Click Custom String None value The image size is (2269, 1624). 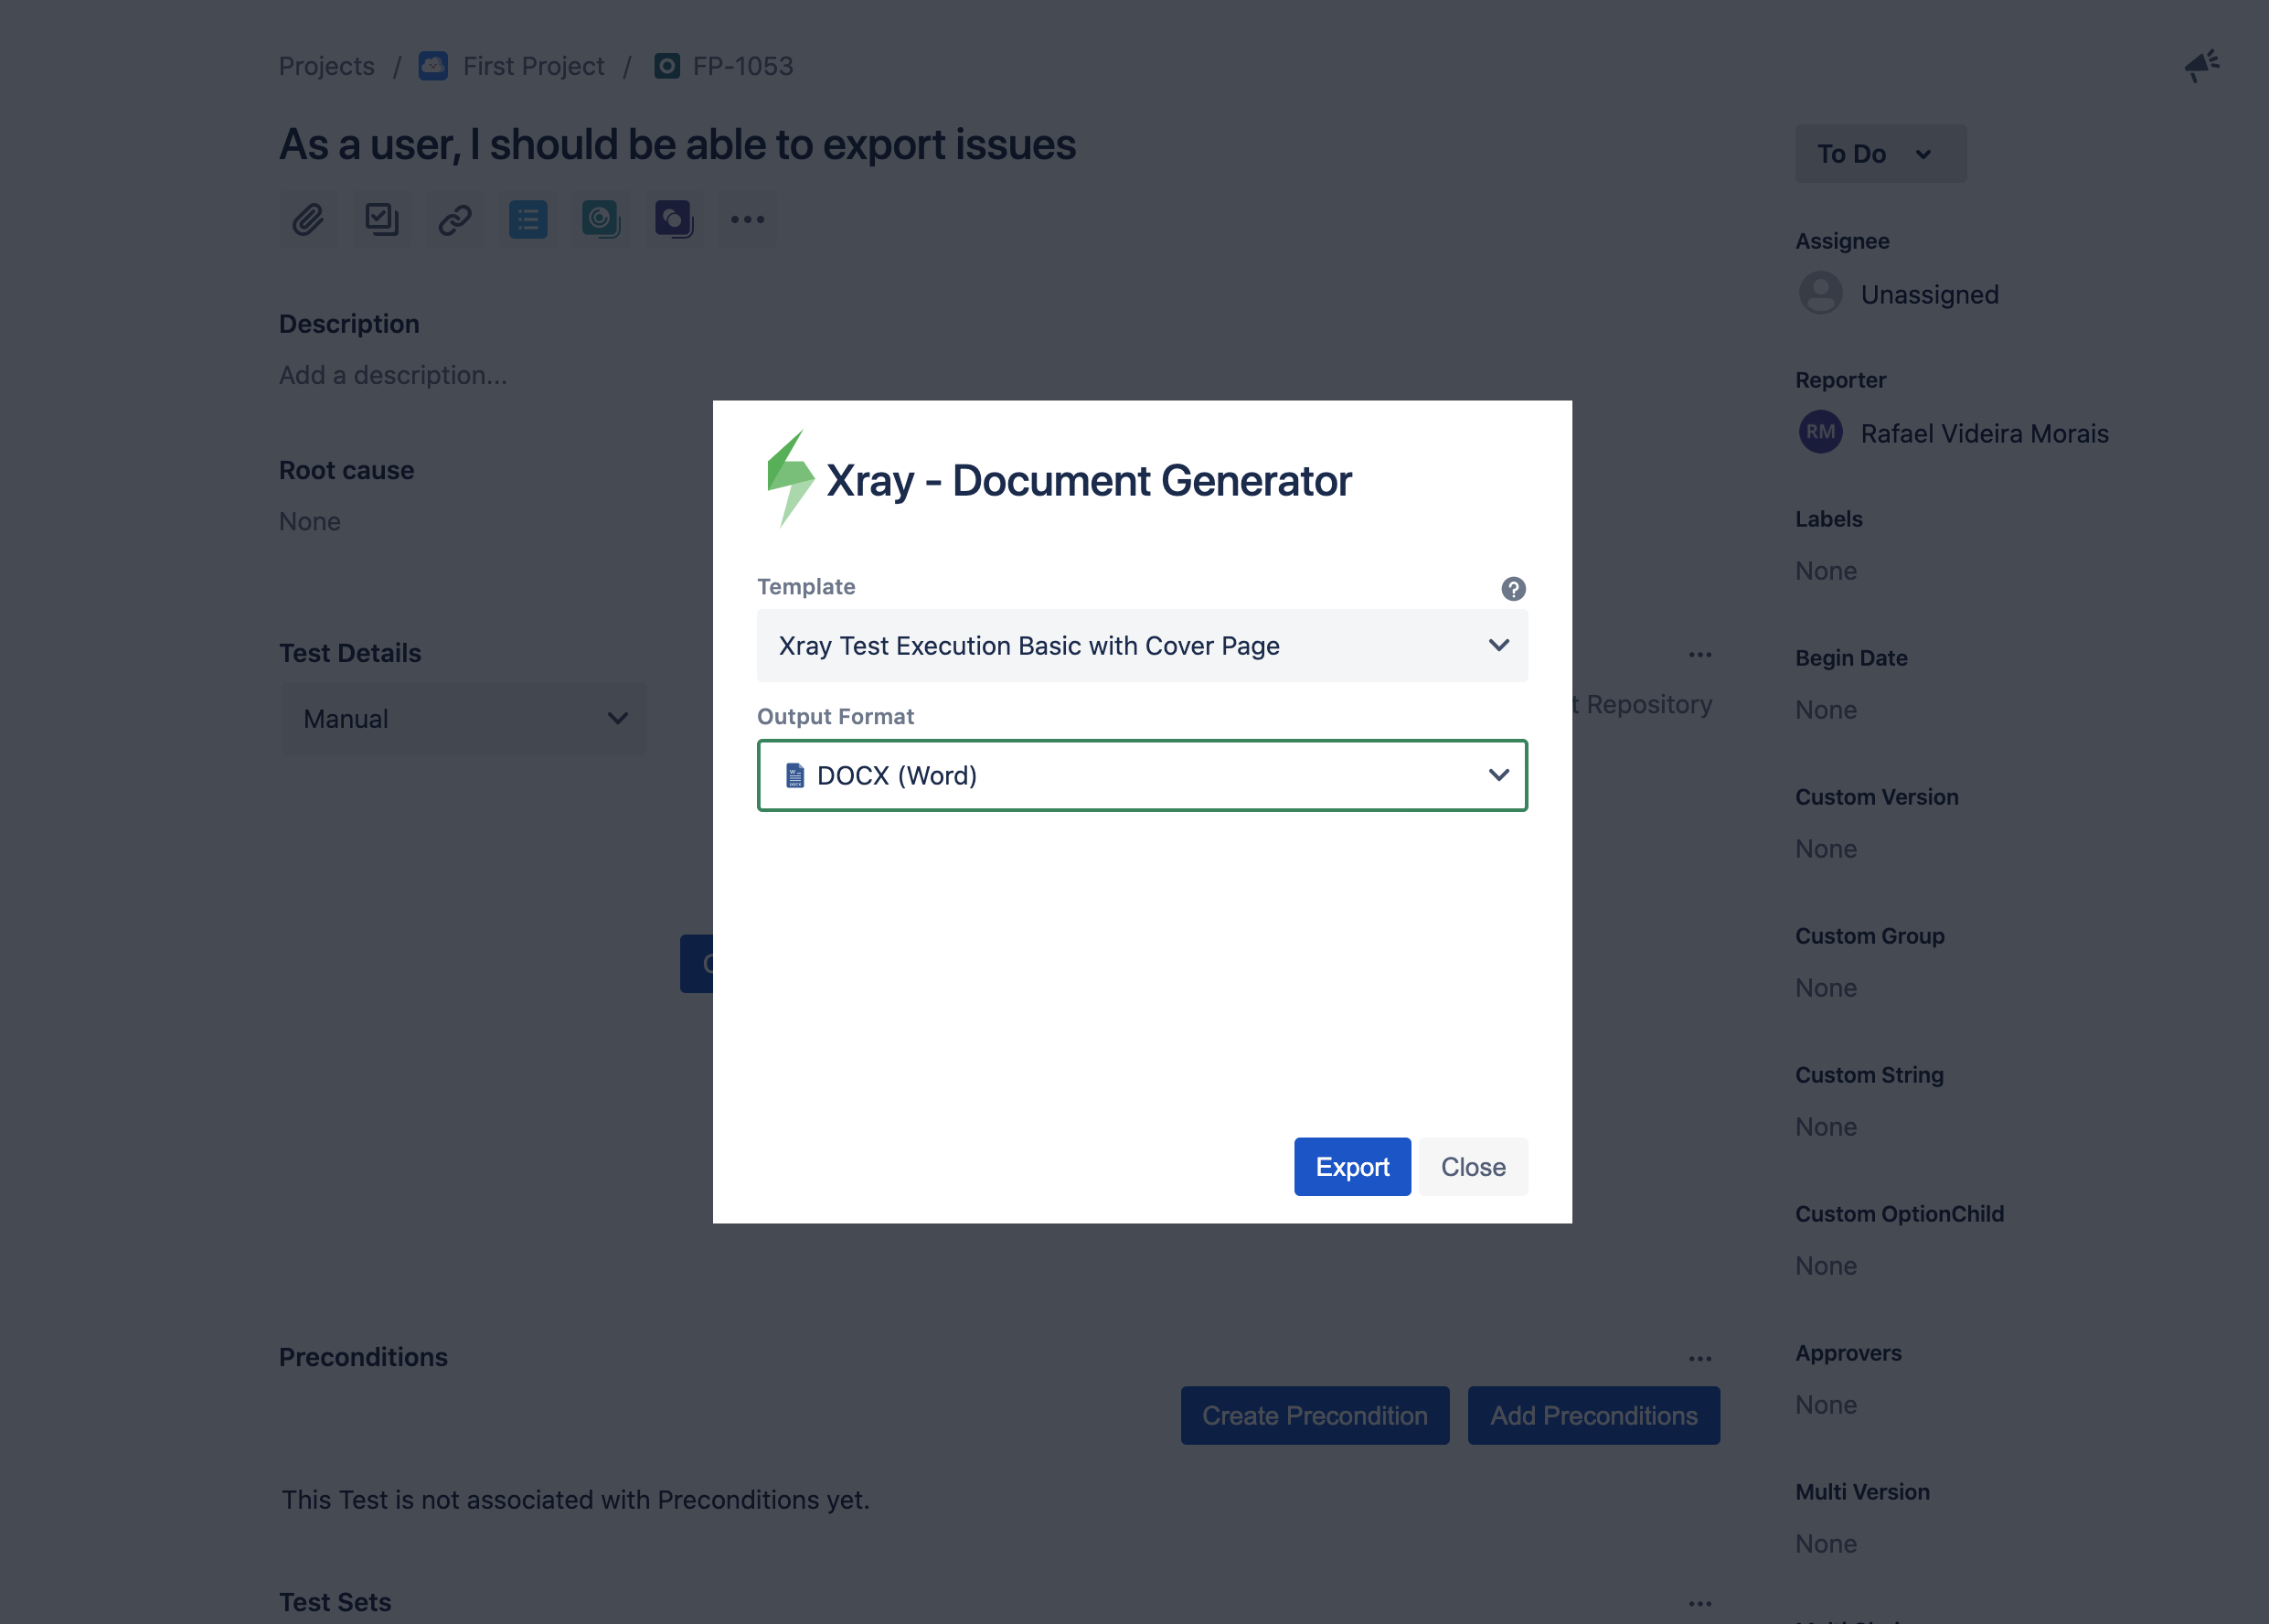[1827, 1127]
